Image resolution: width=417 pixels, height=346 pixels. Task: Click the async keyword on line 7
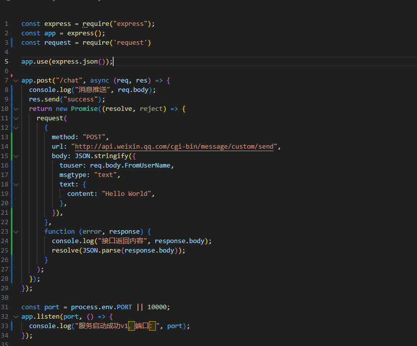point(99,81)
